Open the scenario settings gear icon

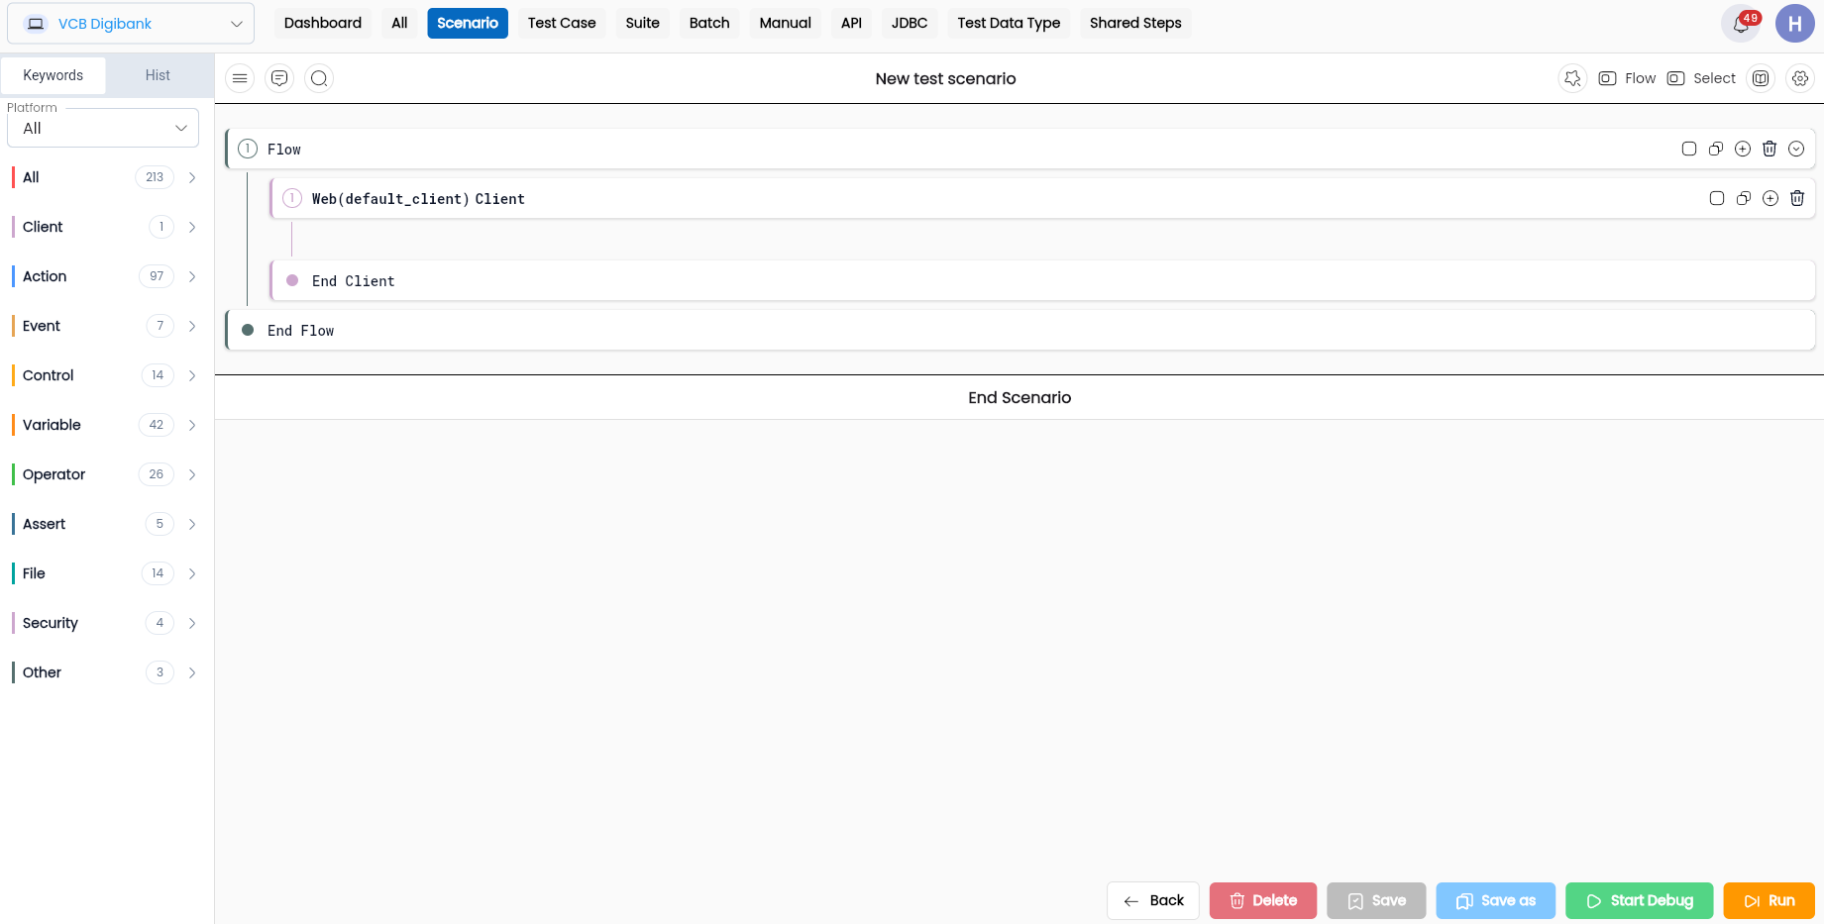click(x=1800, y=78)
